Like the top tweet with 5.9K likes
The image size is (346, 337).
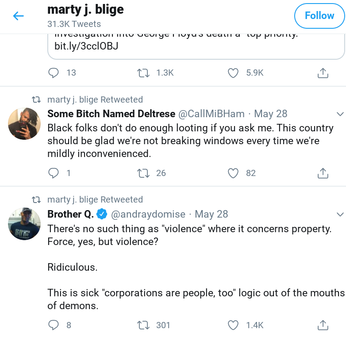pyautogui.click(x=233, y=73)
